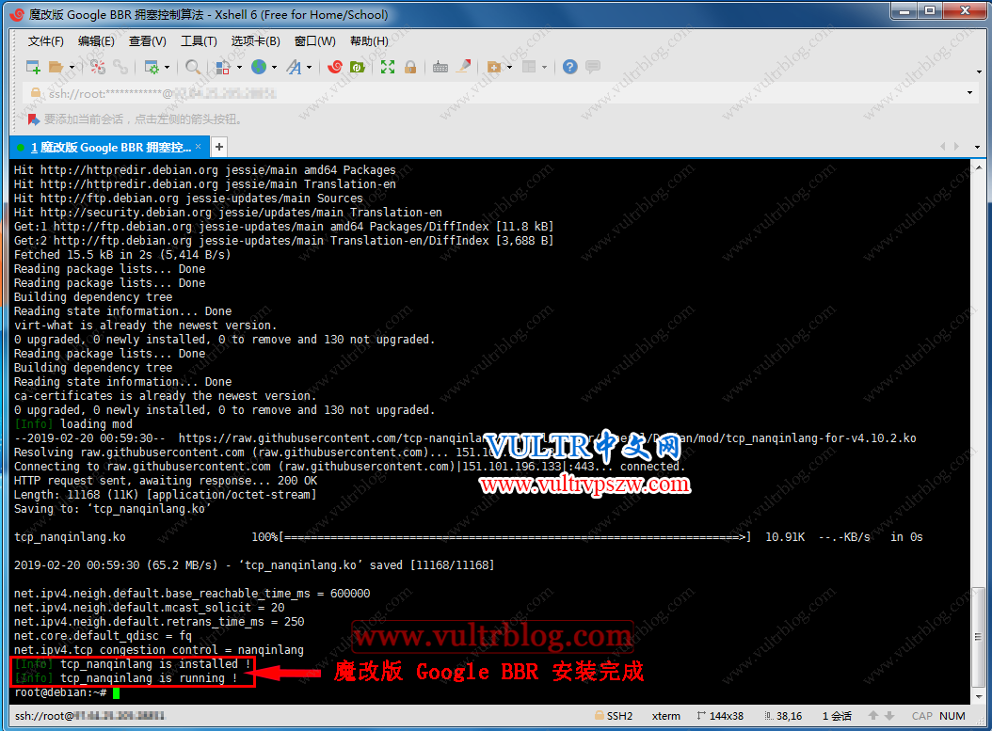This screenshot has height=731, width=992.
Task: Click the vertical scrollbar thumb
Action: (979, 637)
